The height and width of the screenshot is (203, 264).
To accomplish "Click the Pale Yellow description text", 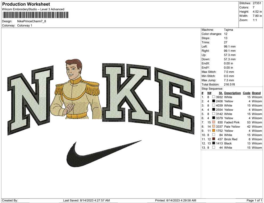I will click(232, 127).
